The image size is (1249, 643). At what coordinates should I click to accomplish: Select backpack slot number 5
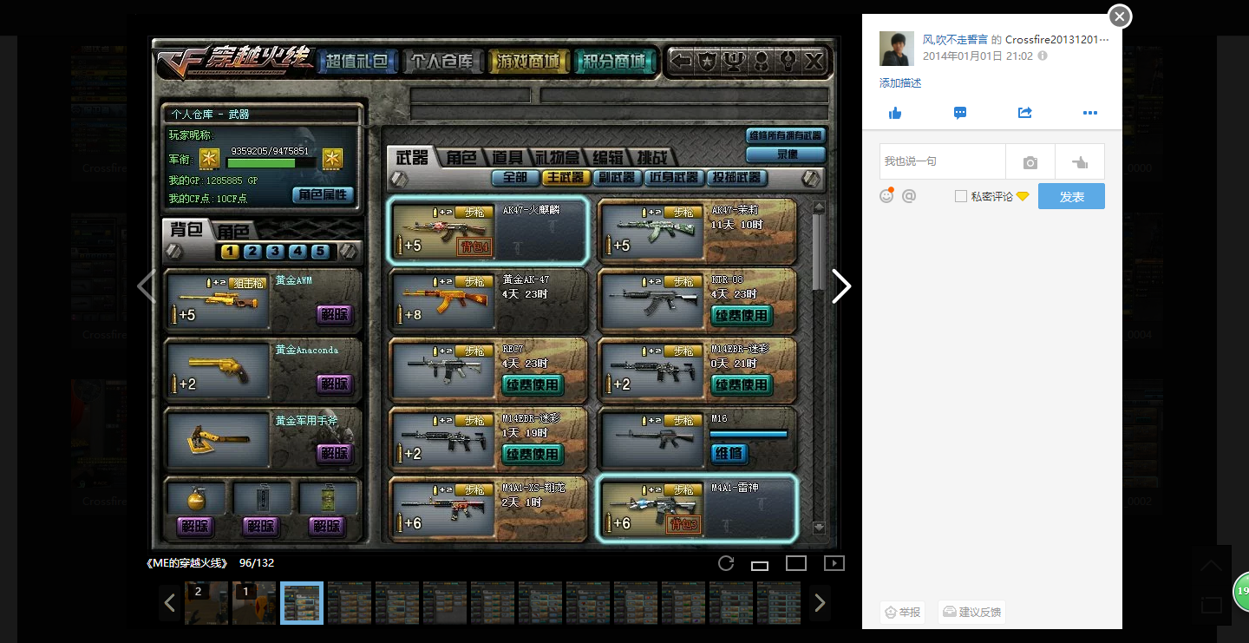[x=320, y=252]
